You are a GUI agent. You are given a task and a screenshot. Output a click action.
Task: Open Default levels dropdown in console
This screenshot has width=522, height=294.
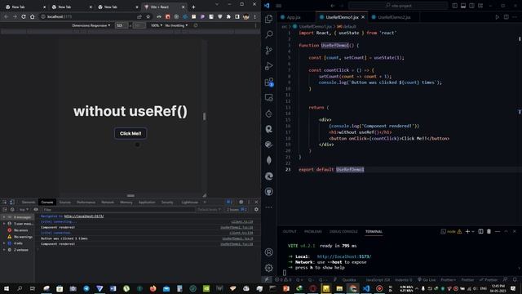(x=209, y=210)
